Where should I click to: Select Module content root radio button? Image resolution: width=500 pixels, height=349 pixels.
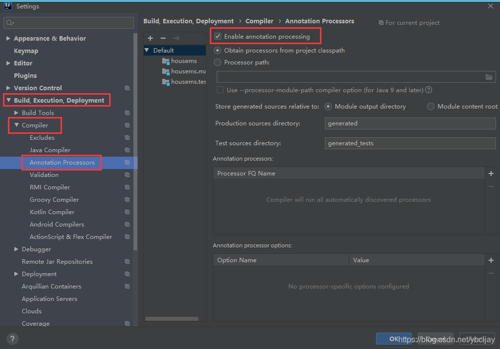click(431, 107)
